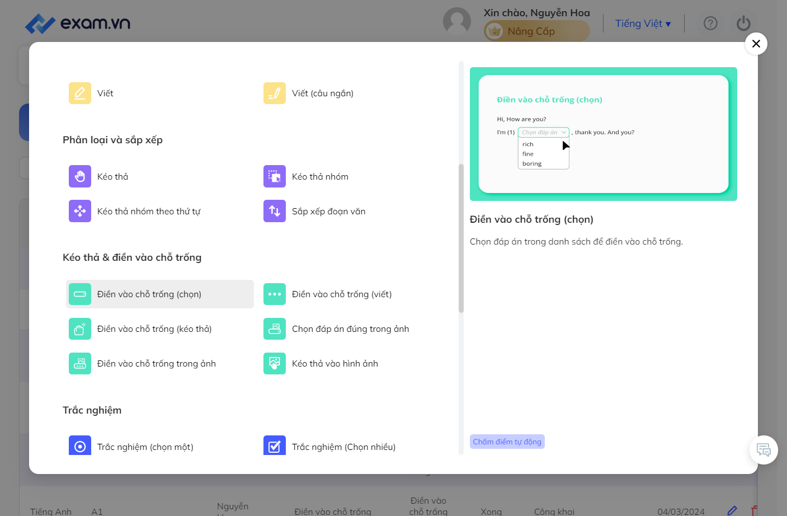Select the Chọn đáp án đúng trong ảnh icon
Screen dimensions: 787x516
click(x=275, y=329)
